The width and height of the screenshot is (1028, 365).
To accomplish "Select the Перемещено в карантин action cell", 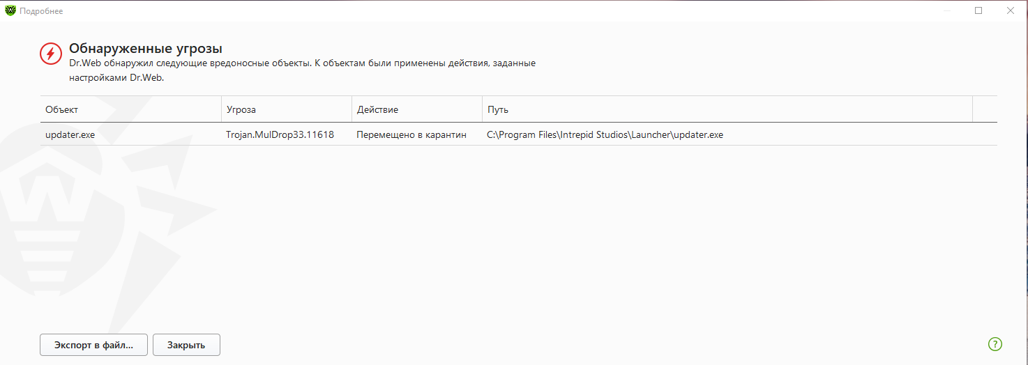I will point(417,134).
